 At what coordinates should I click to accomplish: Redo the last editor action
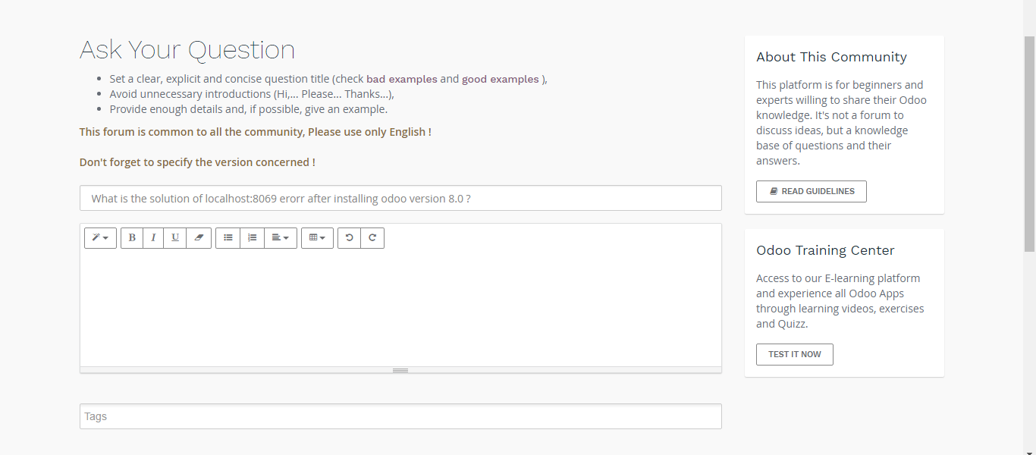[x=372, y=238]
